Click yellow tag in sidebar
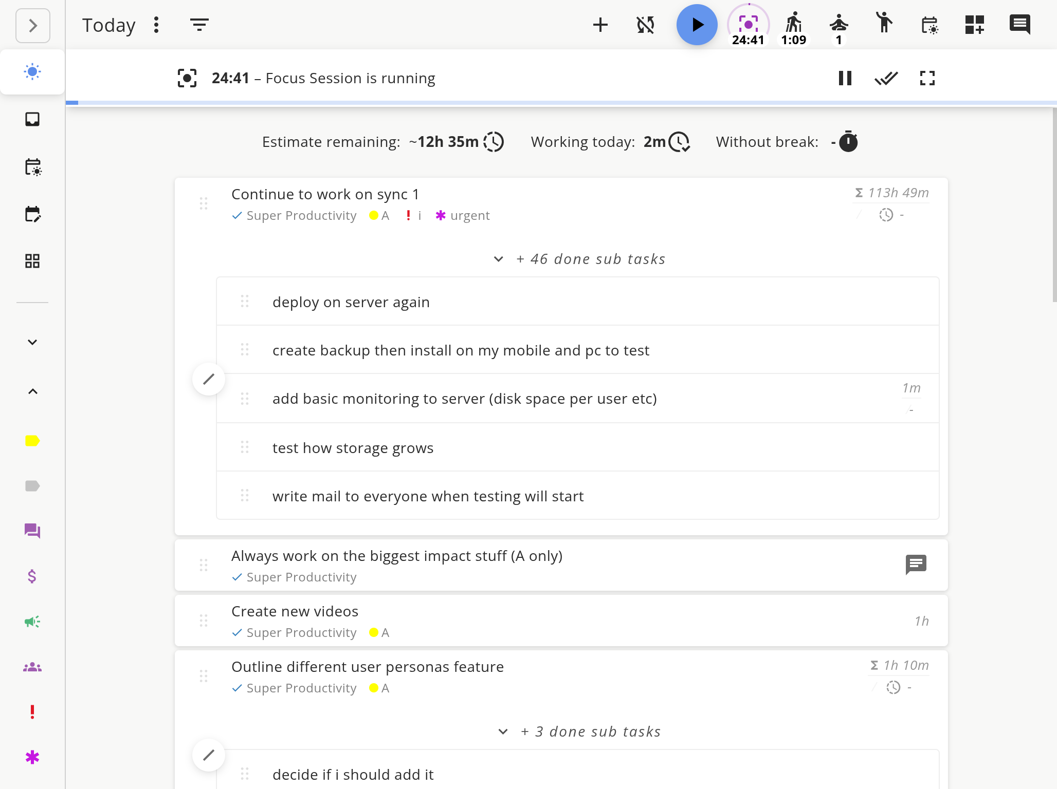This screenshot has height=789, width=1057. coord(32,441)
